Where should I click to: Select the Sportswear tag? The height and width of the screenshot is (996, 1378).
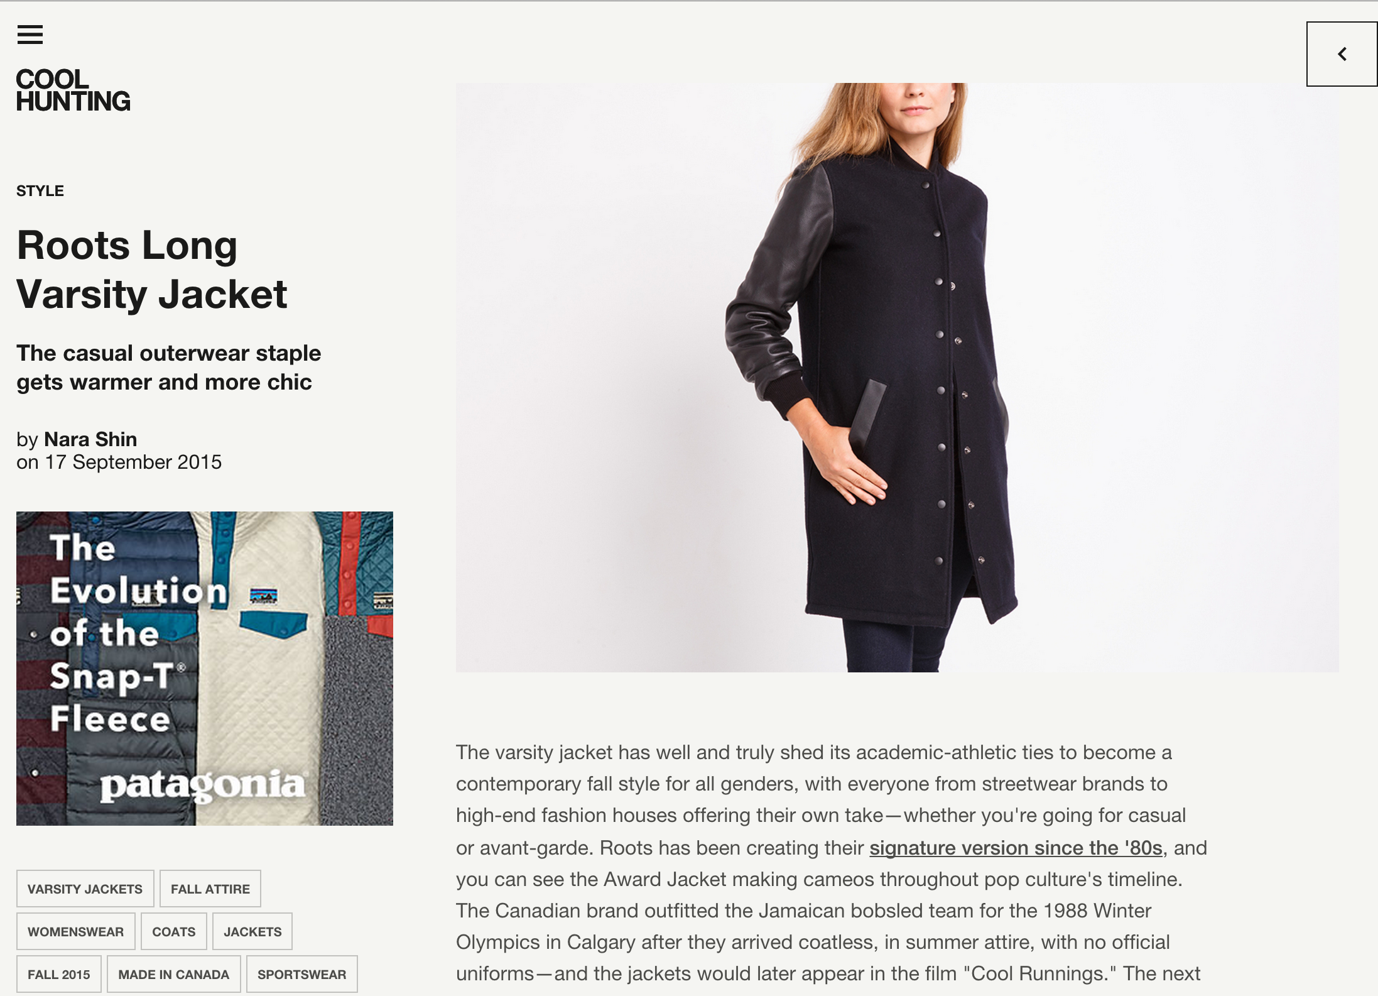[302, 974]
